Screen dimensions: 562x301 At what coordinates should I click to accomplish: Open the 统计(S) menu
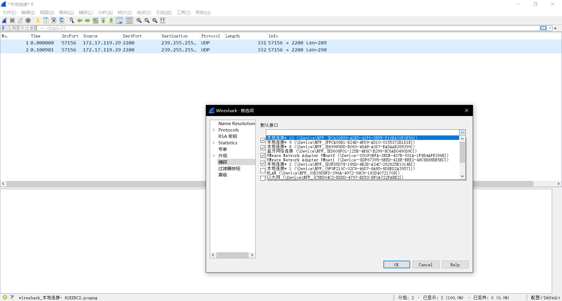pyautogui.click(x=125, y=13)
